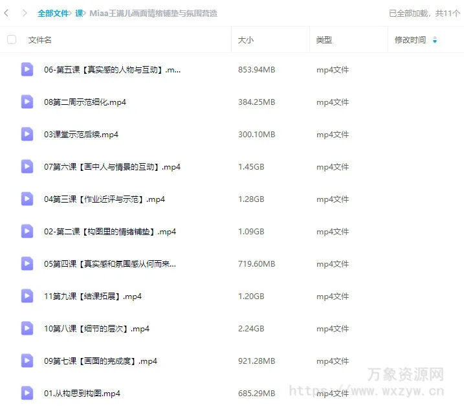
Task: Click video icon of 11第九课 file
Action: coord(27,296)
